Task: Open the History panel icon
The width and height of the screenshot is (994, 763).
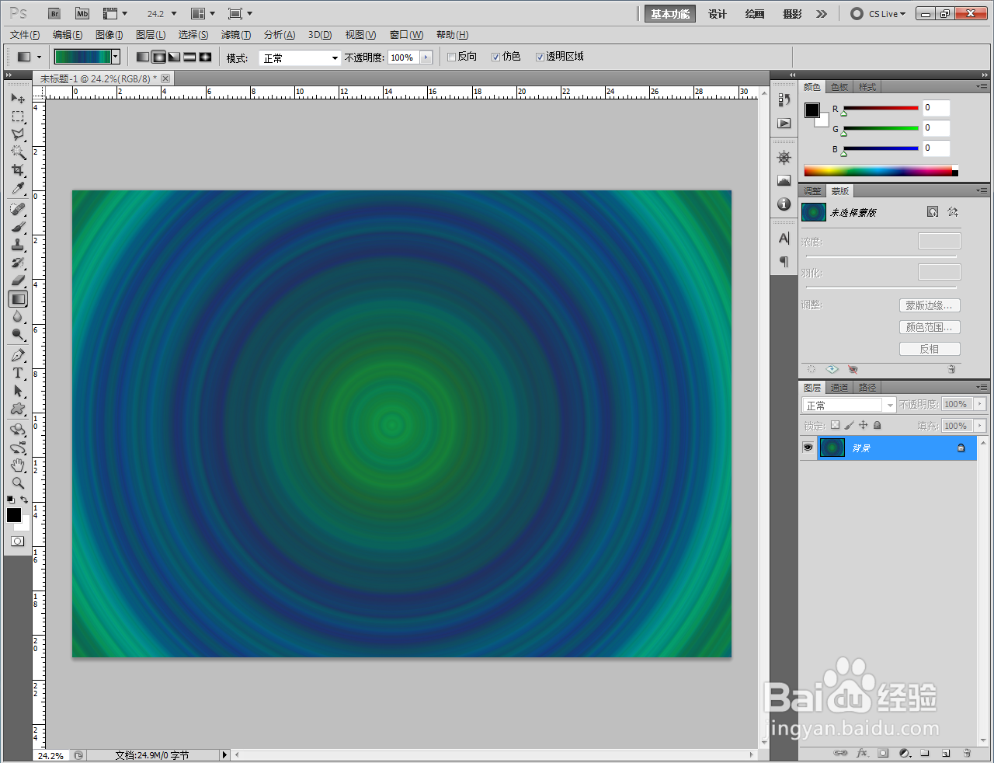Action: point(784,99)
